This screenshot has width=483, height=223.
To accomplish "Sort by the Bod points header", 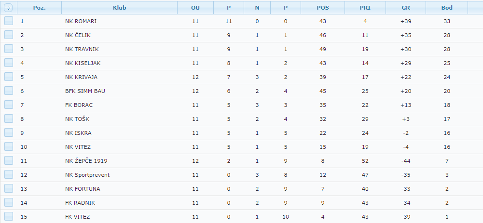I will pyautogui.click(x=447, y=8).
